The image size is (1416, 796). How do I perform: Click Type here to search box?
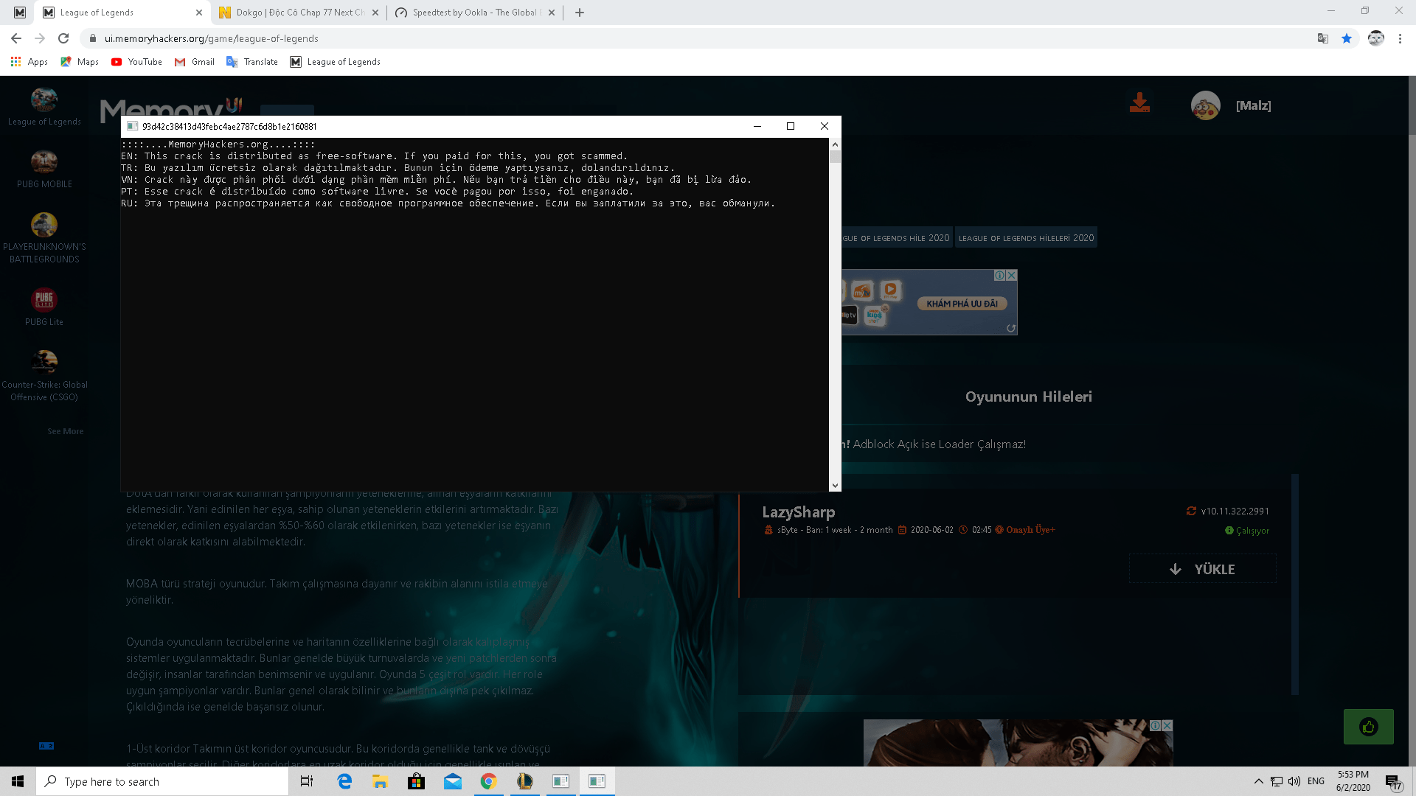162,781
